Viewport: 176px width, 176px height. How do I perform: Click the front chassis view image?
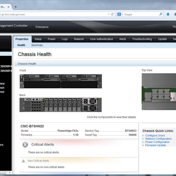(61, 81)
